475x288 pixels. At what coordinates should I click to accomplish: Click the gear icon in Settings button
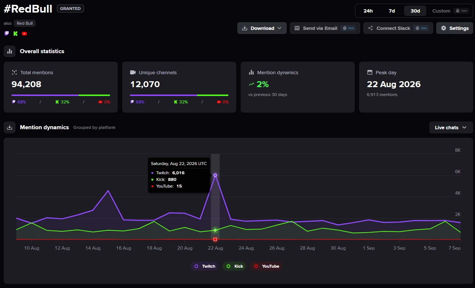(x=444, y=28)
